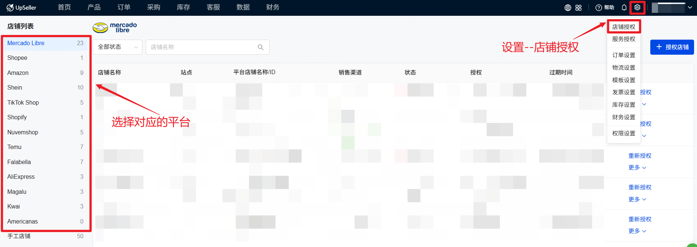Click the UpSeller logo
The width and height of the screenshot is (697, 247).
(21, 8)
